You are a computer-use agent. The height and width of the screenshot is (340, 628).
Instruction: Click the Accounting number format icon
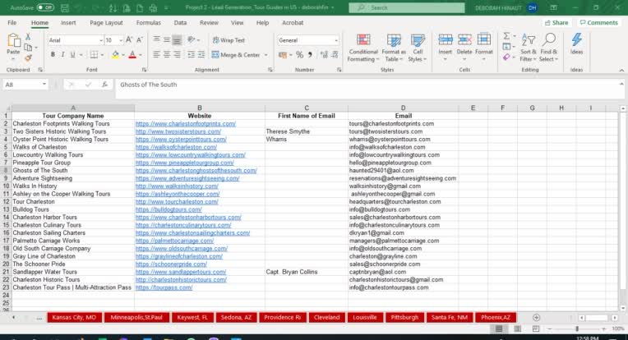click(x=283, y=55)
